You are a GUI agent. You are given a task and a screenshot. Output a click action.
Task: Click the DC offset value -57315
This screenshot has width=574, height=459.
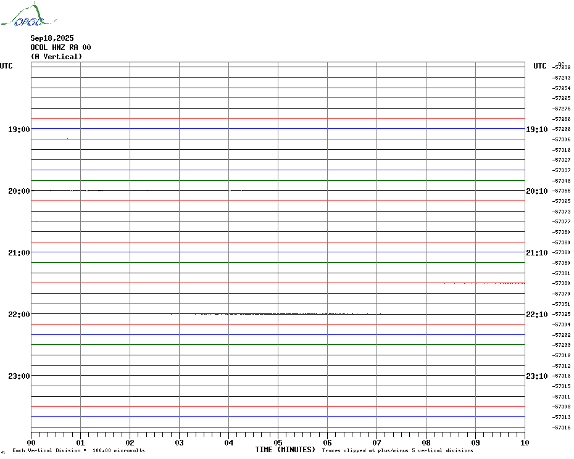[562, 387]
